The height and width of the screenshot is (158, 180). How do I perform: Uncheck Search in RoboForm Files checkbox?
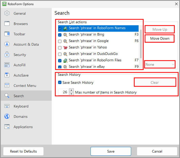pos(60,61)
